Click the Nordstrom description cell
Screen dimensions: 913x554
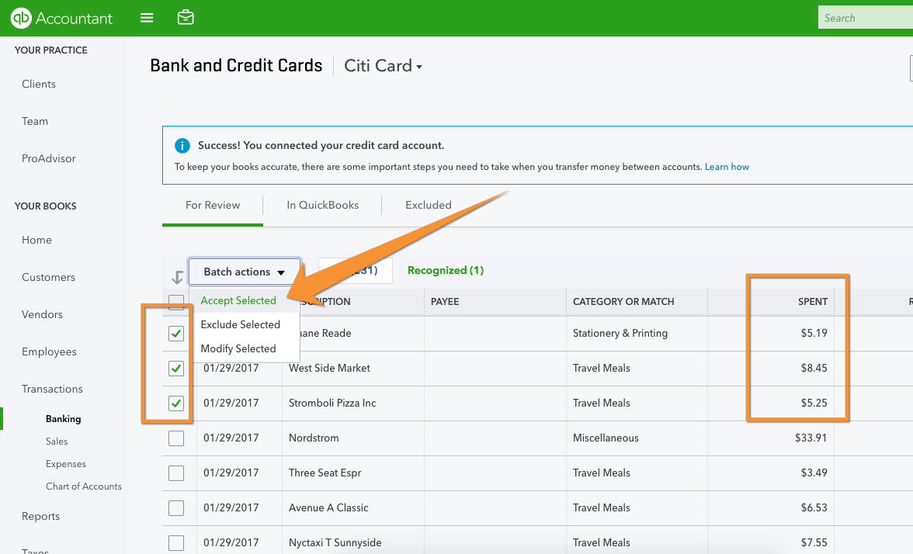[x=314, y=438]
